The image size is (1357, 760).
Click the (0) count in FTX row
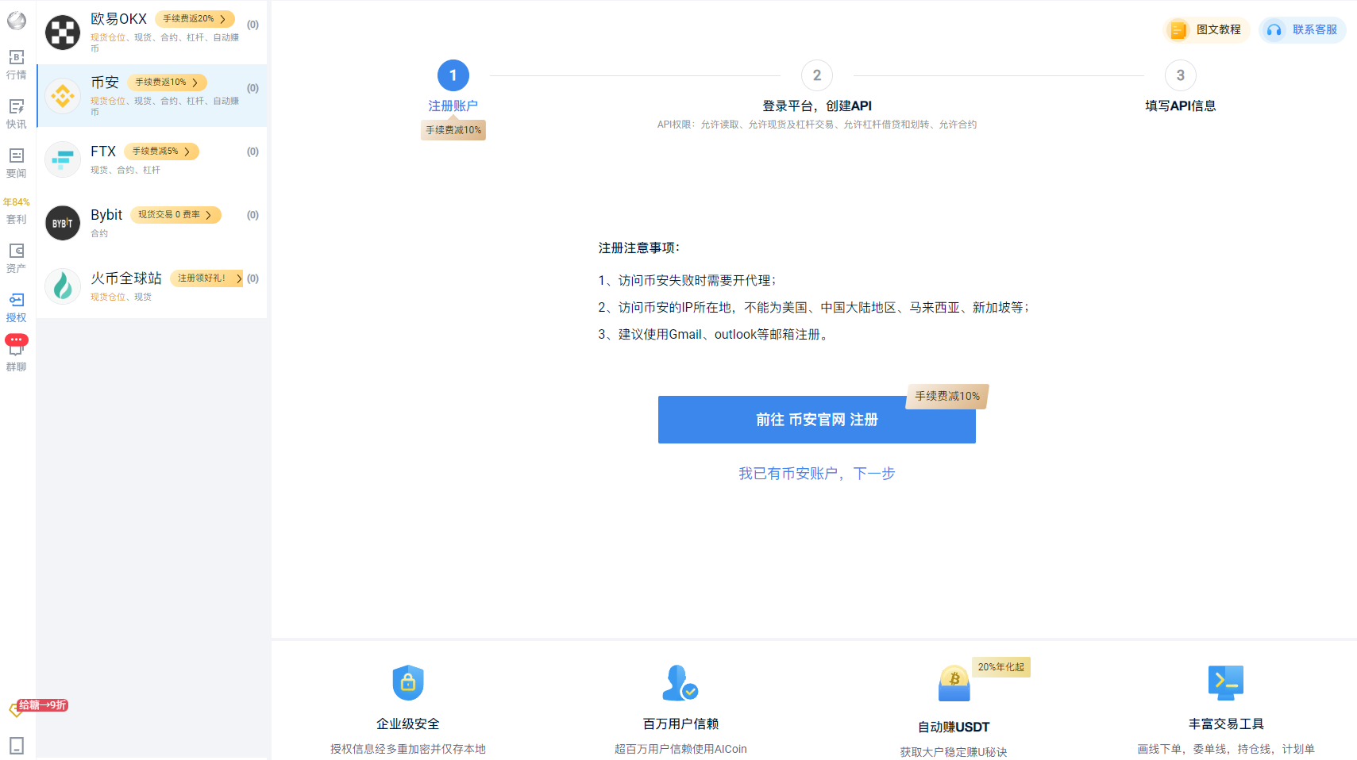coord(253,152)
